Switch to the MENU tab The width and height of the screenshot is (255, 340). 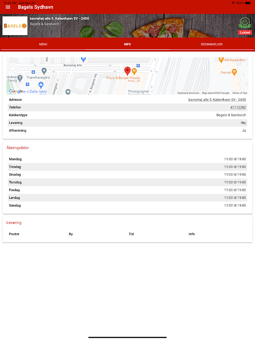(43, 44)
